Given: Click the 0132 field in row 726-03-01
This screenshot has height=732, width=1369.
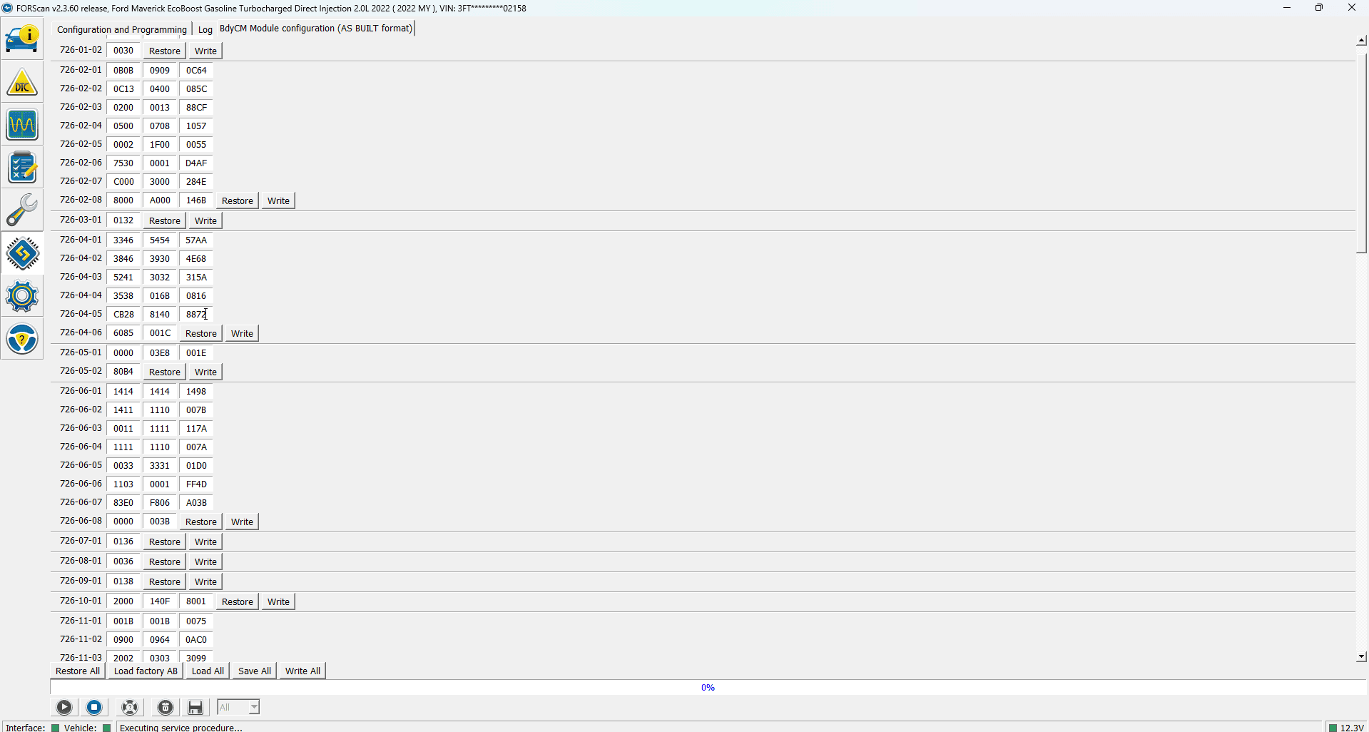Looking at the screenshot, I should pyautogui.click(x=123, y=220).
